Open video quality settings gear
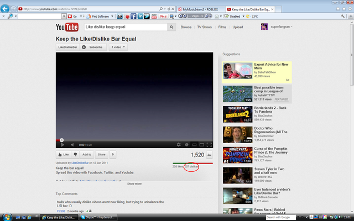The height and width of the screenshot is (221, 354). click(x=179, y=145)
